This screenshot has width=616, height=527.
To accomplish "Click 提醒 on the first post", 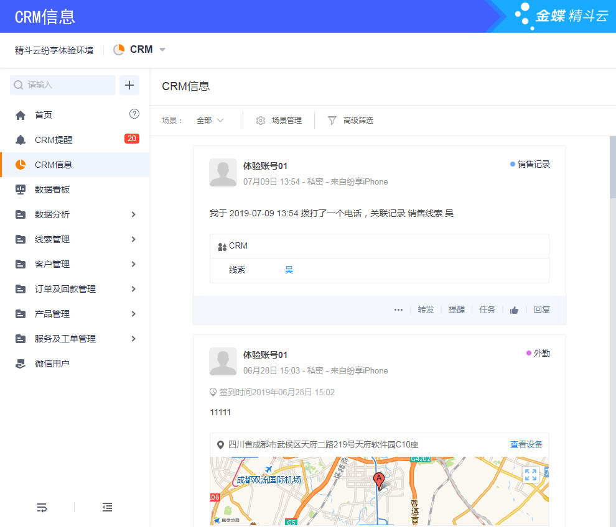I will coord(457,310).
